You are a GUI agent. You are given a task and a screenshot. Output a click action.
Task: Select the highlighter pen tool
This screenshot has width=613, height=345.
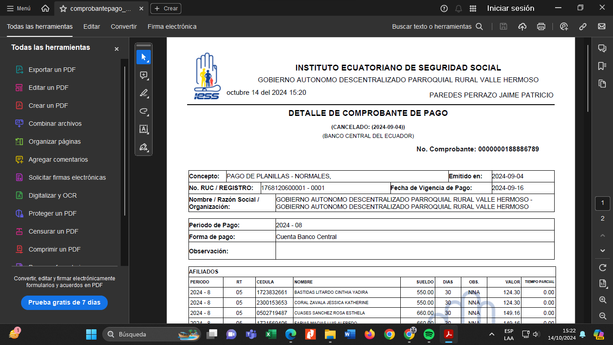click(x=144, y=93)
